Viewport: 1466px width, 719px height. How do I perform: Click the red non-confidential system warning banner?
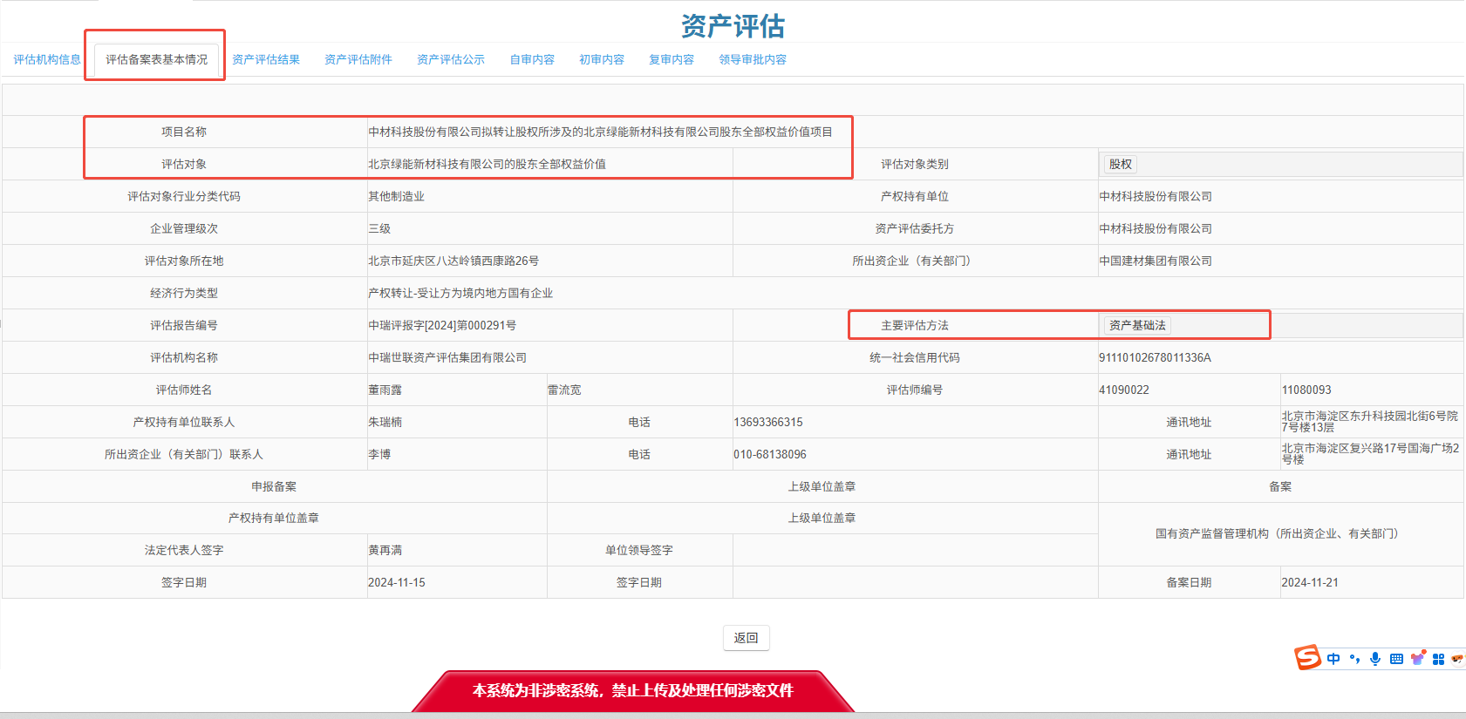point(633,691)
